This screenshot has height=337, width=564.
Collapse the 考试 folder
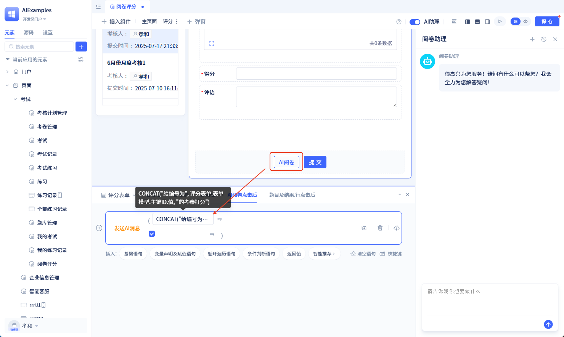pyautogui.click(x=15, y=99)
